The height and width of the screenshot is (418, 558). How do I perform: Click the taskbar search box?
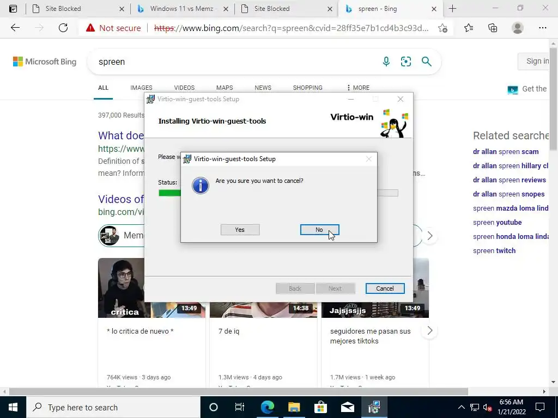coord(113,407)
